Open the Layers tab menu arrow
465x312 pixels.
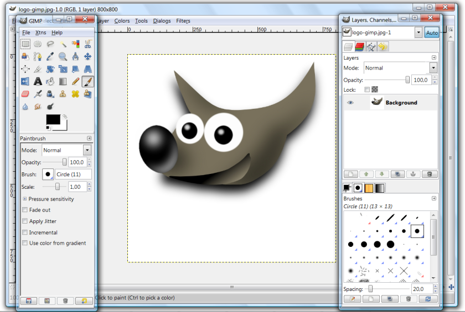pyautogui.click(x=434, y=57)
